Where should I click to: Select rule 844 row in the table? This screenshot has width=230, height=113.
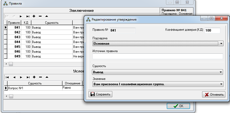[x=44, y=42]
